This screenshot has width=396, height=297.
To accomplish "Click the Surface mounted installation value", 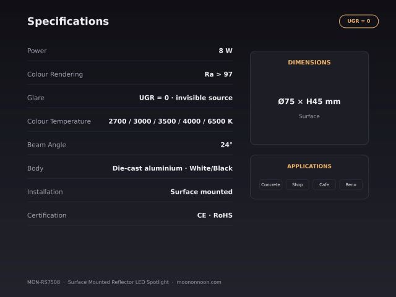I will coord(201,192).
